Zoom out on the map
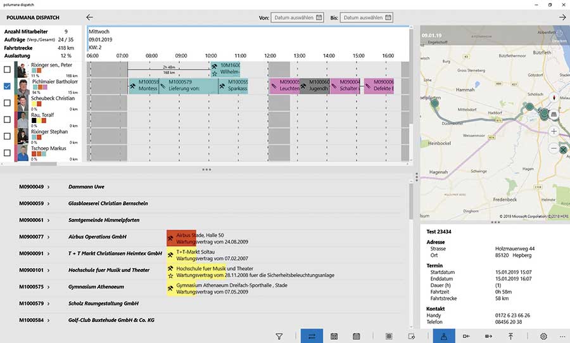570x343 pixels. pos(554,148)
